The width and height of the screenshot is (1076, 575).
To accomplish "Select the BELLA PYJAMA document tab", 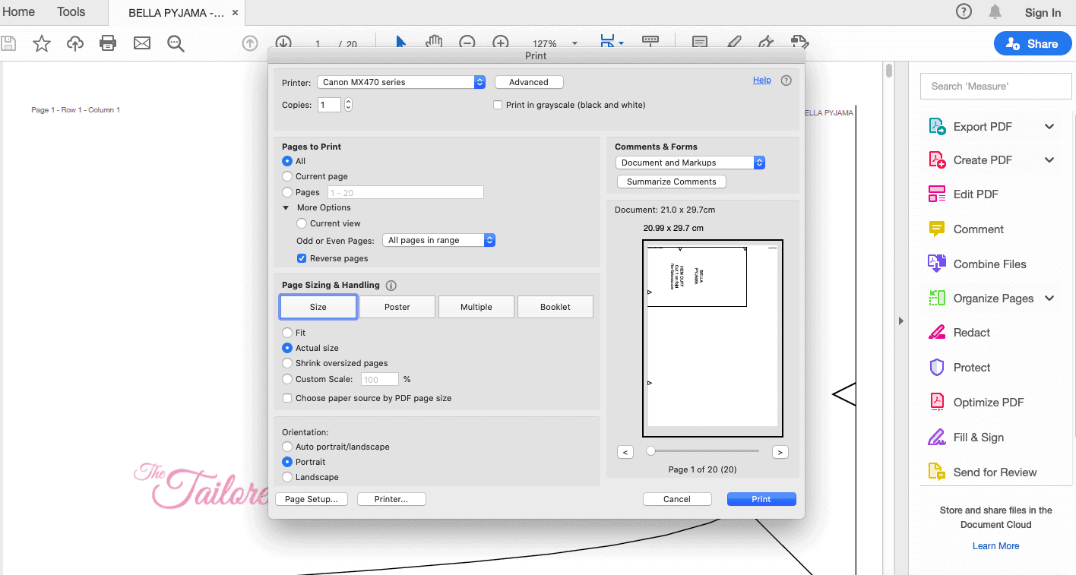I will point(176,13).
